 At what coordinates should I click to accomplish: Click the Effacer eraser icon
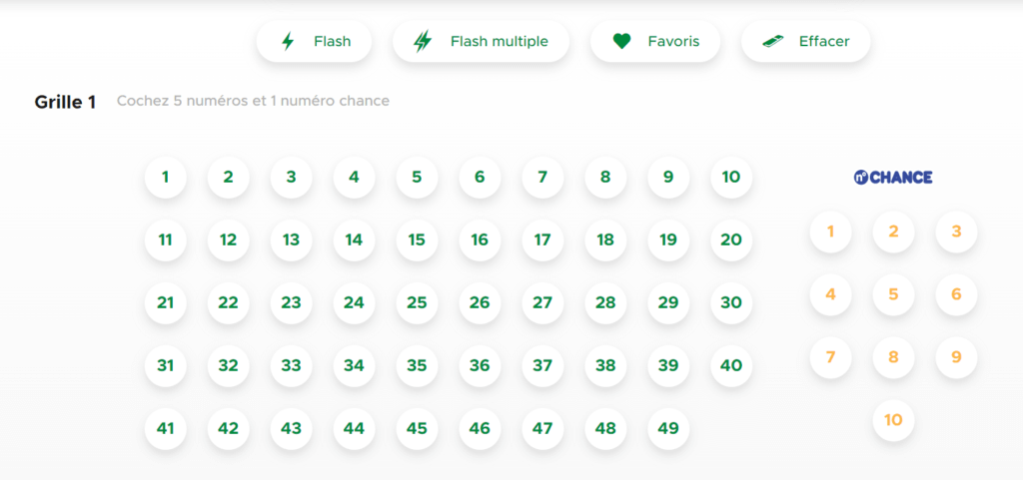coord(773,42)
